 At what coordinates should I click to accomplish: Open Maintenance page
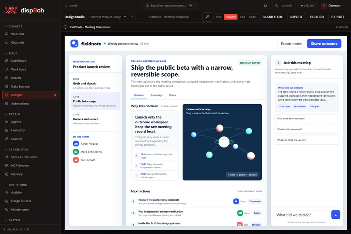30,210
